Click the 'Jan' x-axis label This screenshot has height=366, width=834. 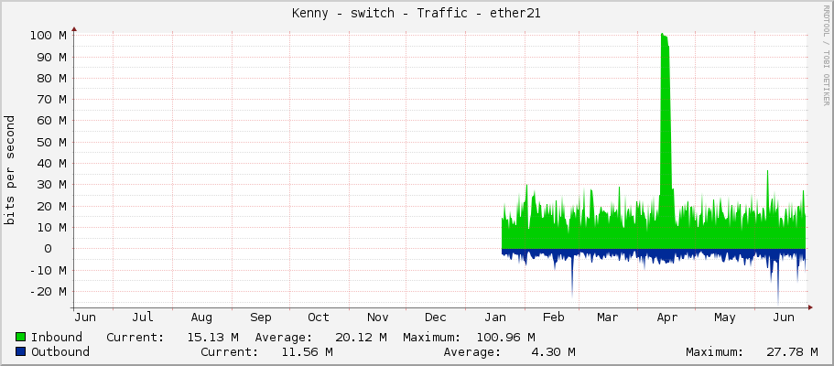tap(495, 318)
